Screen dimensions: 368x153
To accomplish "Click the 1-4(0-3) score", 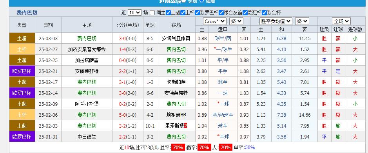I will coord(128,49).
